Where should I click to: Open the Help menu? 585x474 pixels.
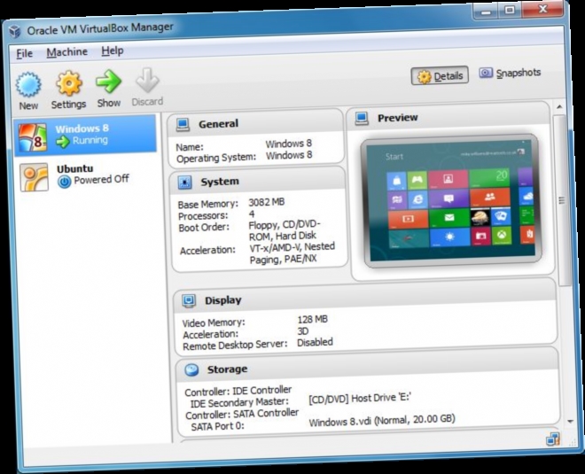point(113,51)
